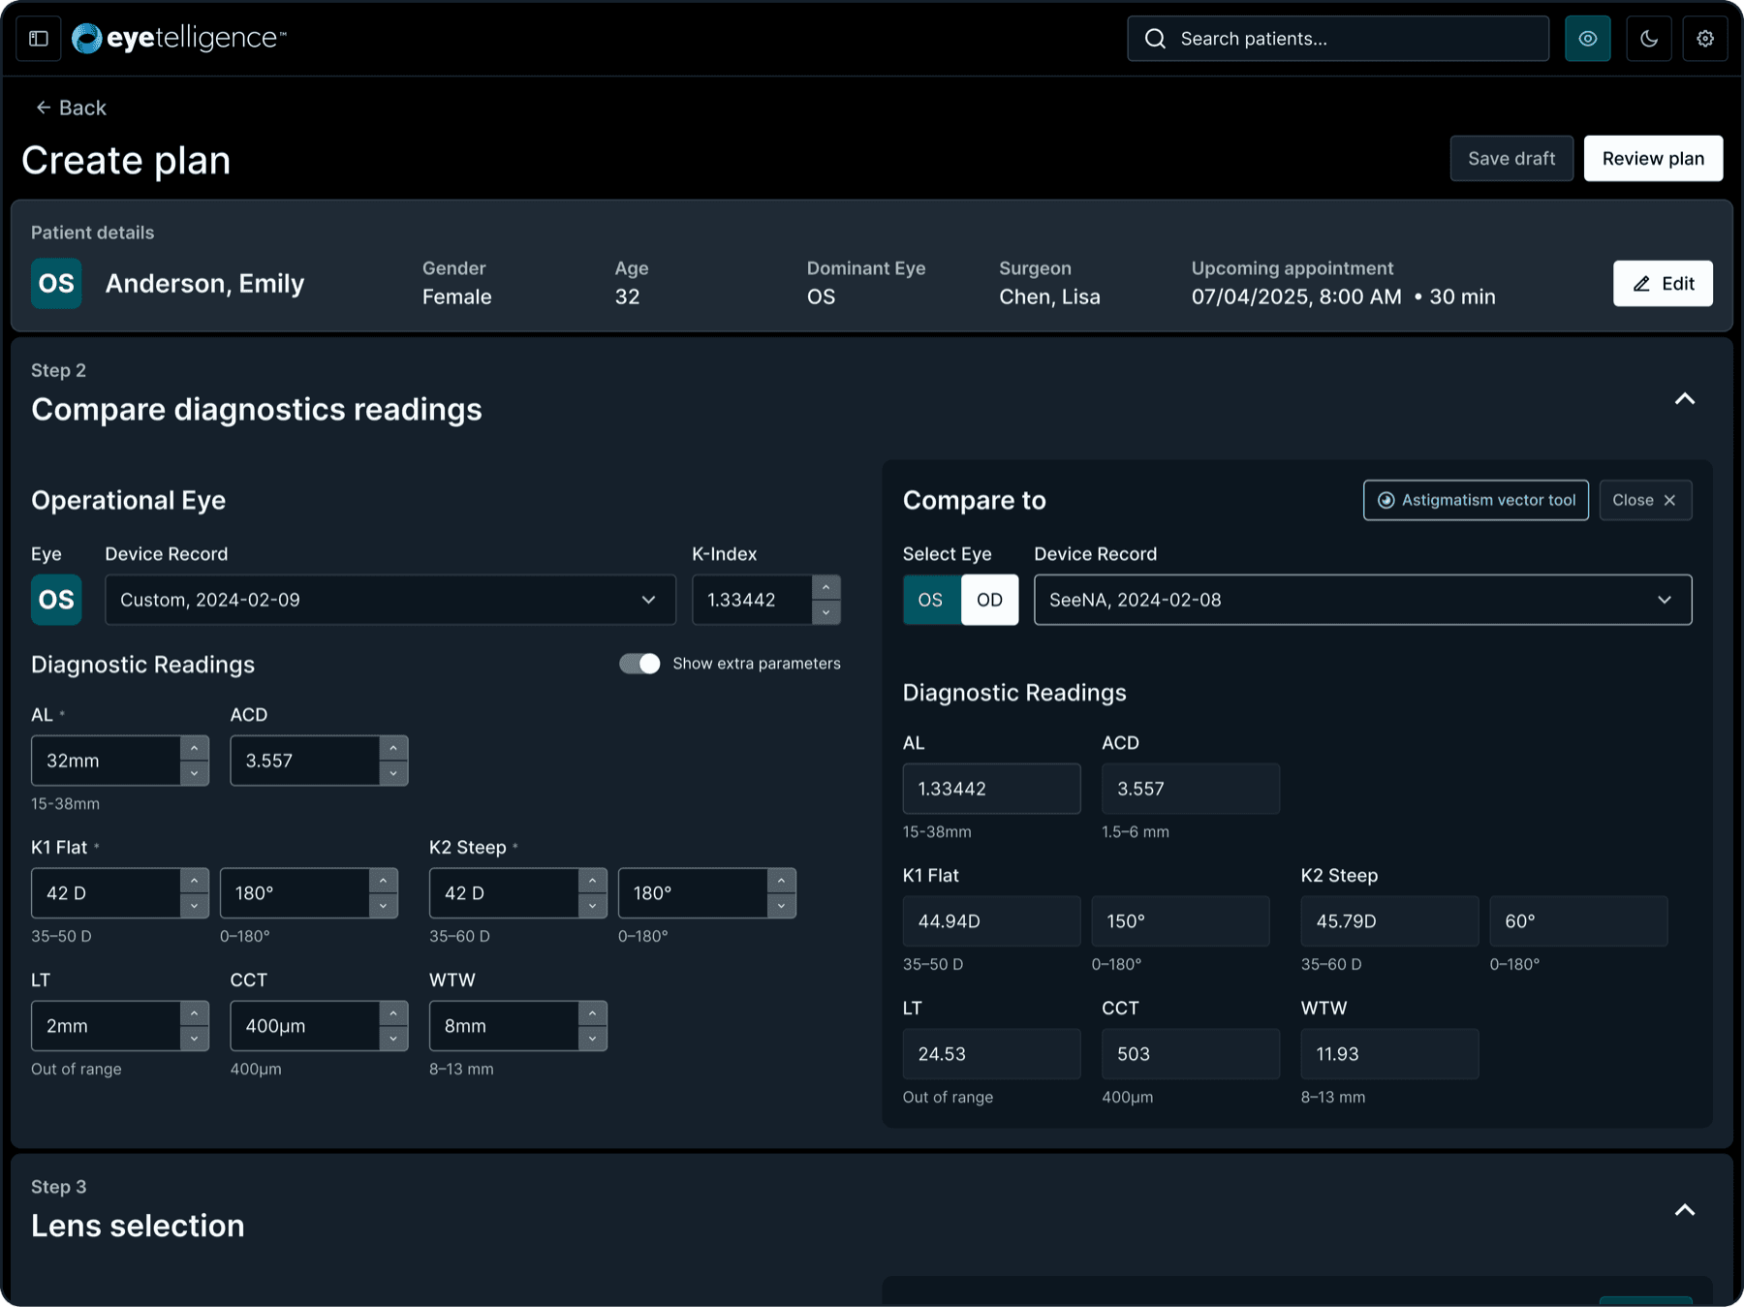Viewport: 1744px width, 1307px height.
Task: Toggle the sidebar panel icon
Action: click(x=39, y=39)
